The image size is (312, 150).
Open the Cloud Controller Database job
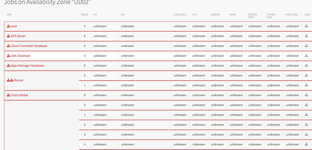pyautogui.click(x=29, y=46)
